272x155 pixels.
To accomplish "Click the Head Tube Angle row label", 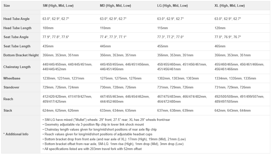I will [16, 19].
